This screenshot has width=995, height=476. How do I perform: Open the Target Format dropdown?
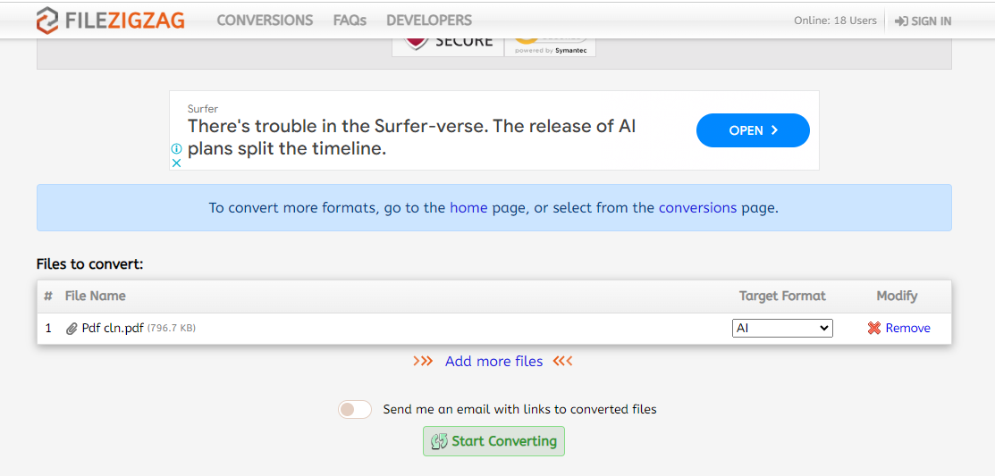tap(782, 329)
